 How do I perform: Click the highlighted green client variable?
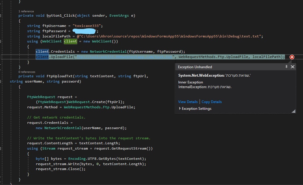point(70,41)
